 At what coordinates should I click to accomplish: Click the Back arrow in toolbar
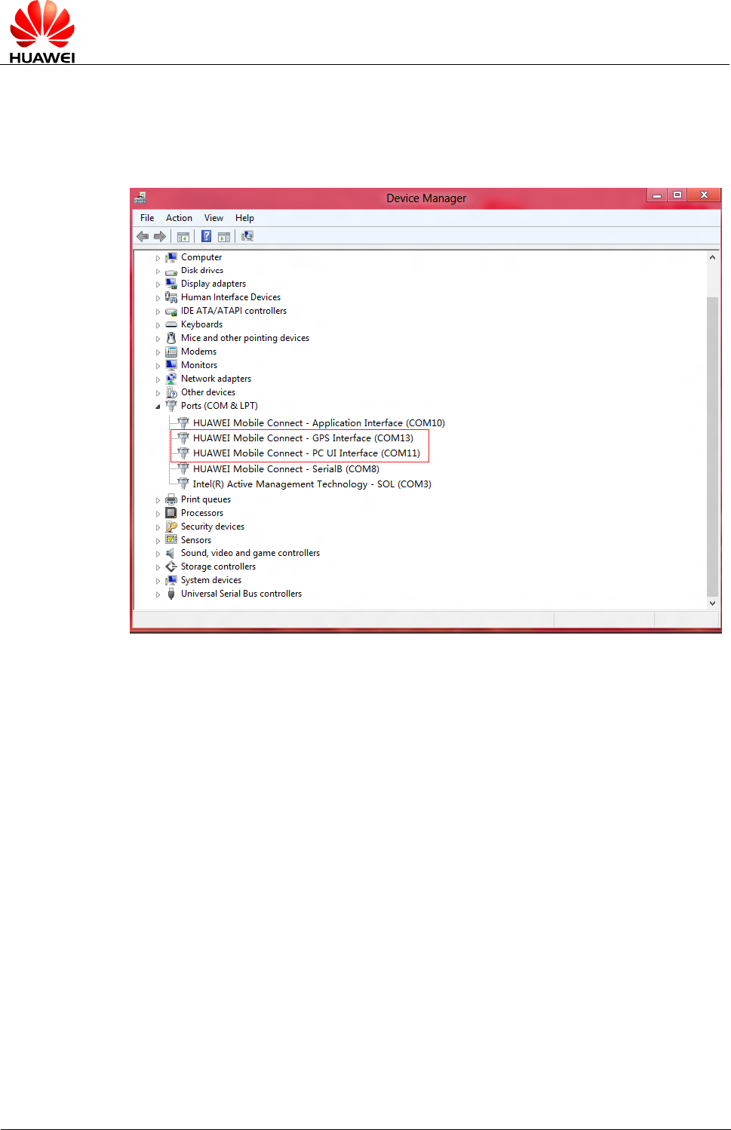pyautogui.click(x=143, y=237)
